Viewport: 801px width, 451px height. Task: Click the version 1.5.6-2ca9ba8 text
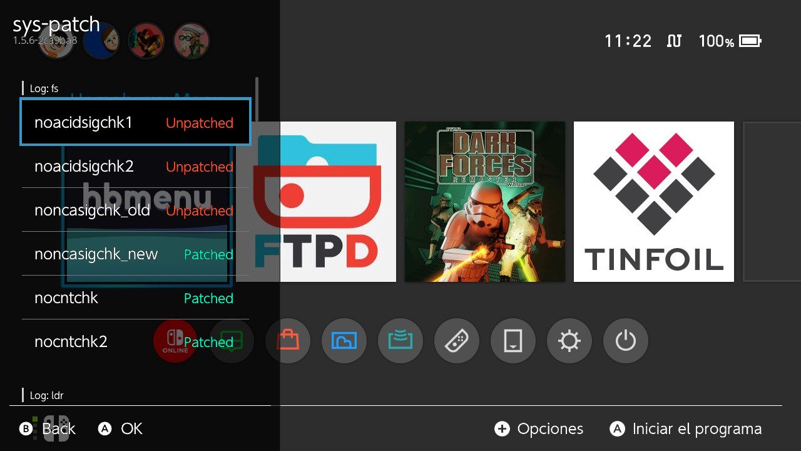tap(45, 41)
